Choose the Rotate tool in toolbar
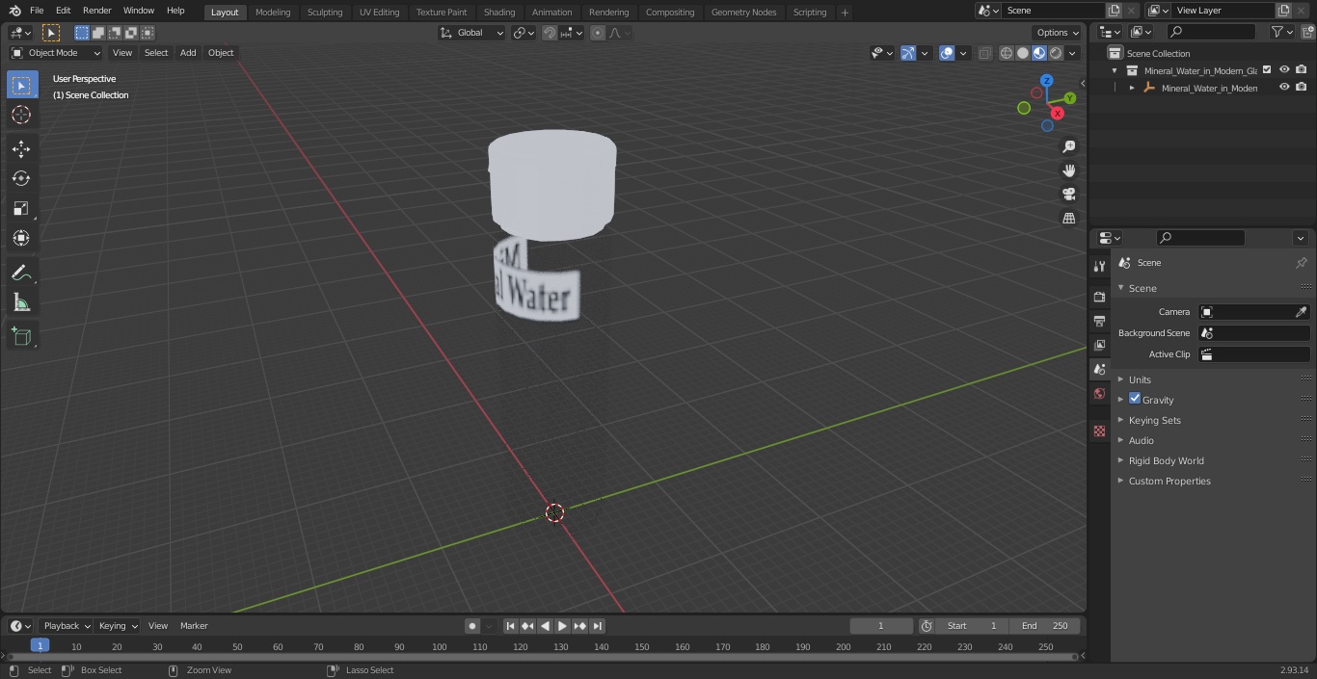 click(x=22, y=178)
